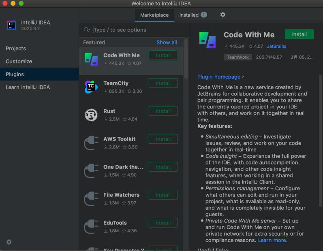The height and width of the screenshot is (251, 323).
Task: Select the One Dark theme plug icon
Action: click(91, 171)
